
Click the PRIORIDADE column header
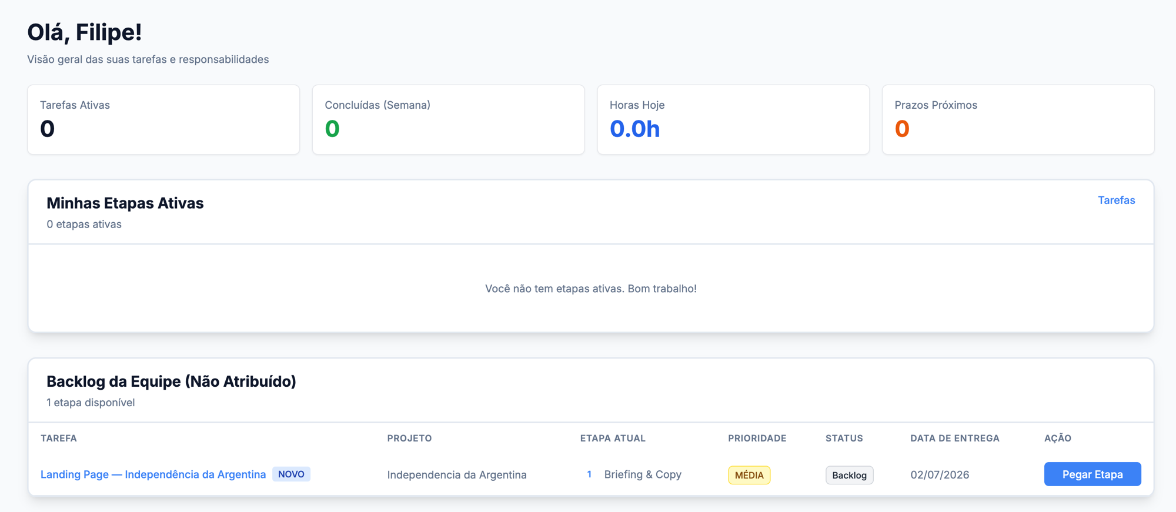point(757,439)
